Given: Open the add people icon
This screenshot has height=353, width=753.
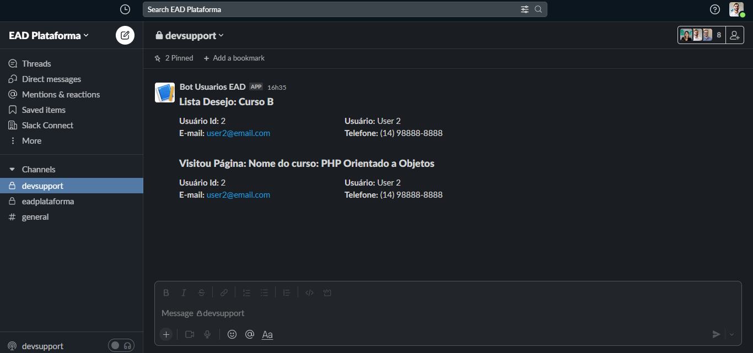Looking at the screenshot, I should [x=734, y=35].
